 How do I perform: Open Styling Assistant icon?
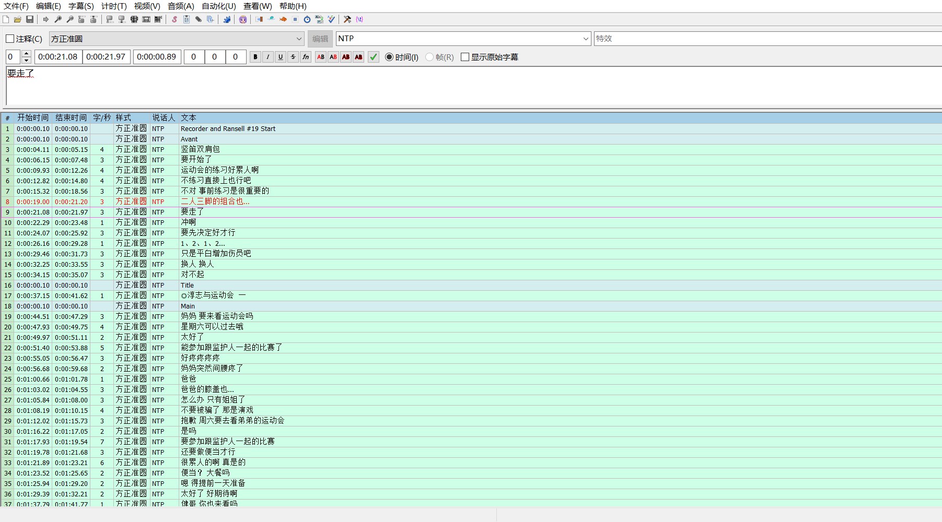click(x=271, y=19)
